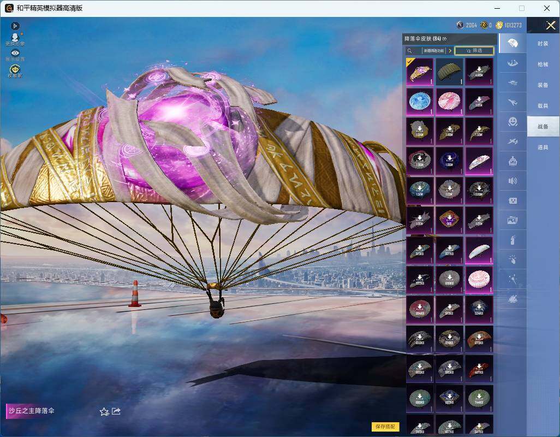This screenshot has height=437, width=560.
Task: Click the silver currency icon showing 2064
Action: point(460,25)
